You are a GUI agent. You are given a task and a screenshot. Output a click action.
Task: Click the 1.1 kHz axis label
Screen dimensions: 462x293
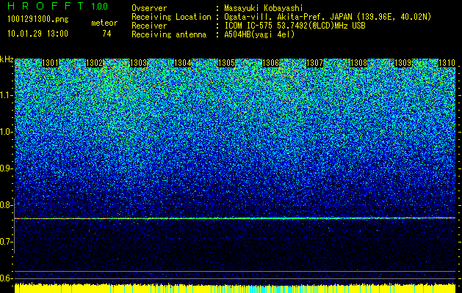[x=7, y=96]
